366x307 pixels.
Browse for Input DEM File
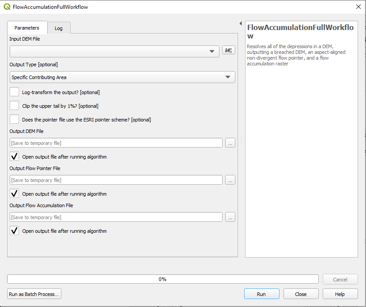[228, 50]
